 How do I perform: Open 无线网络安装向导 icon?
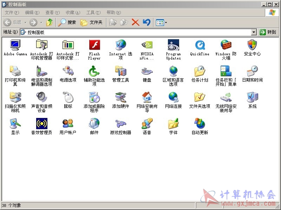226,97
